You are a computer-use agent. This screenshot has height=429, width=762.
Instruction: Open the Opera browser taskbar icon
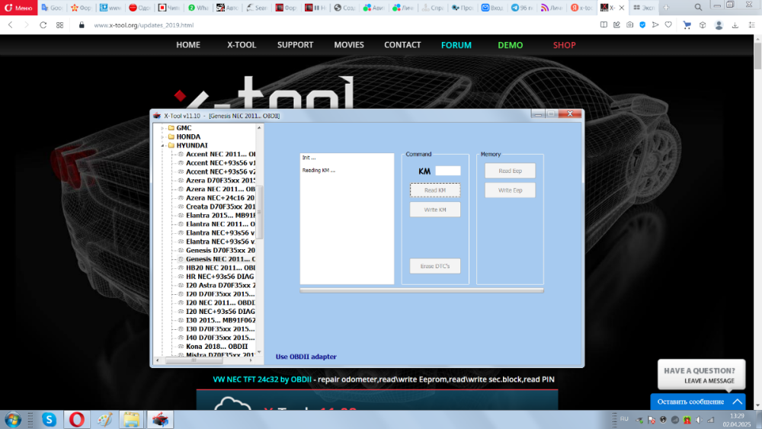(x=76, y=419)
